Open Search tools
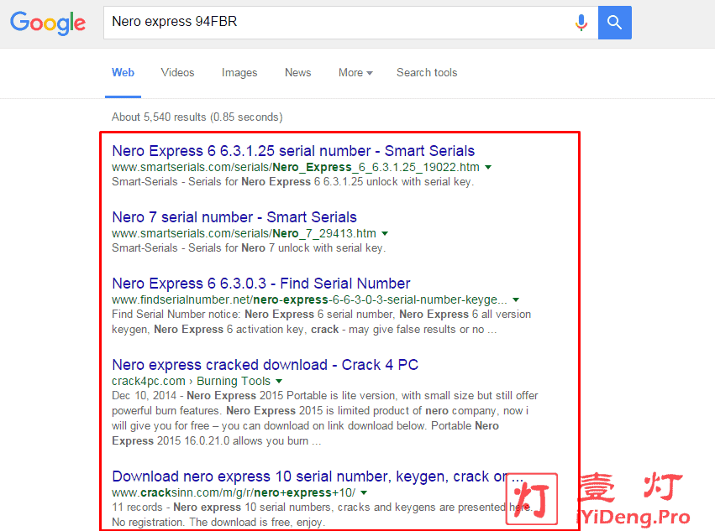Screen dimensions: 715x531 point(427,73)
